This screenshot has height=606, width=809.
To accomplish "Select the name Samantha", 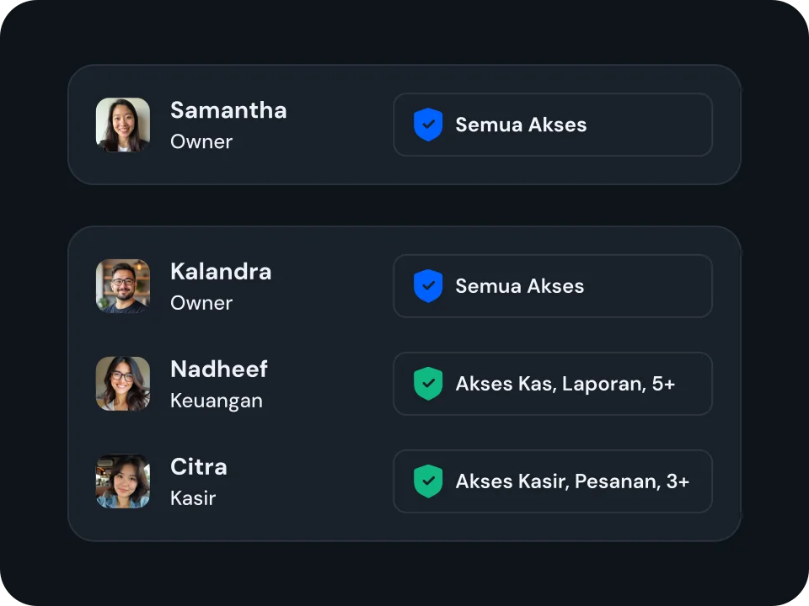I will (x=228, y=110).
